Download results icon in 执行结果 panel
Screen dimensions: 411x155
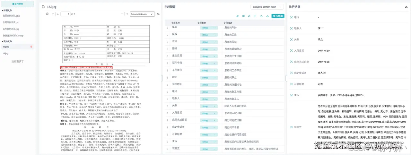pos(406,7)
